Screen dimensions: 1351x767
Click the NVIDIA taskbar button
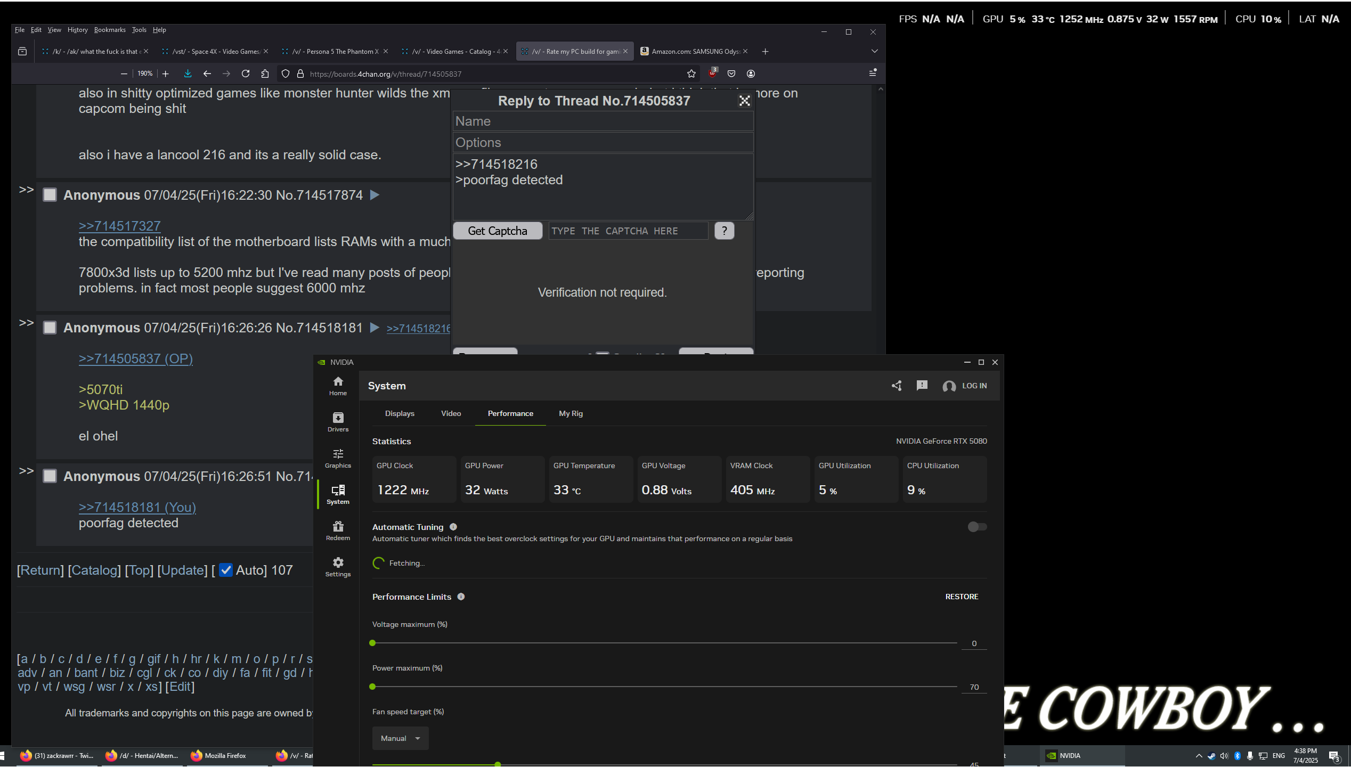point(1081,755)
